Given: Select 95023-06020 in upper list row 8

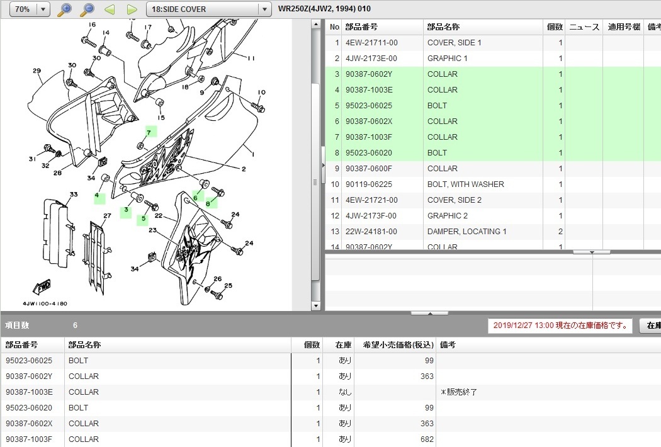Looking at the screenshot, I should [x=369, y=152].
